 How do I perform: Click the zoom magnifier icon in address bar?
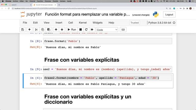167,9
